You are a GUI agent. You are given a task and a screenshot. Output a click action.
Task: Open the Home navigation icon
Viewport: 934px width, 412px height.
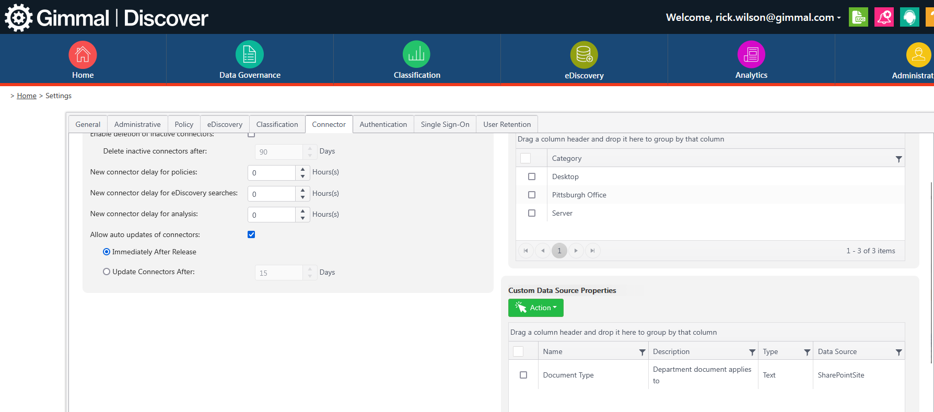[x=83, y=55]
